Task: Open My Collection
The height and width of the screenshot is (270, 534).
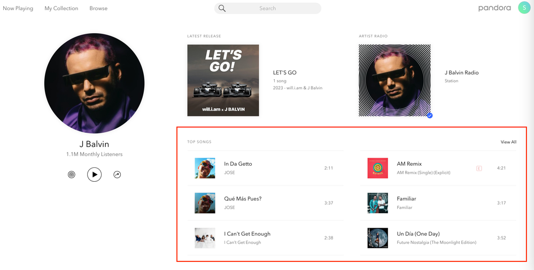Action: [x=61, y=9]
